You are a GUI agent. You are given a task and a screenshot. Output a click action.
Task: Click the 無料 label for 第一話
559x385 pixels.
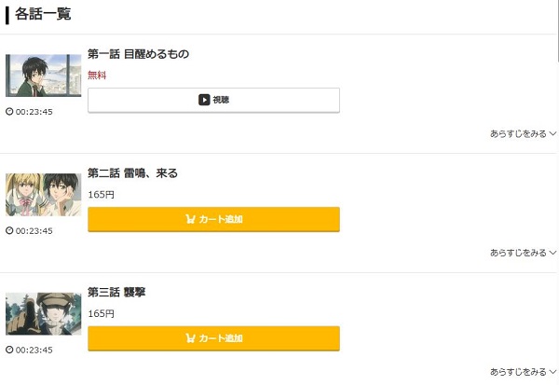click(97, 76)
